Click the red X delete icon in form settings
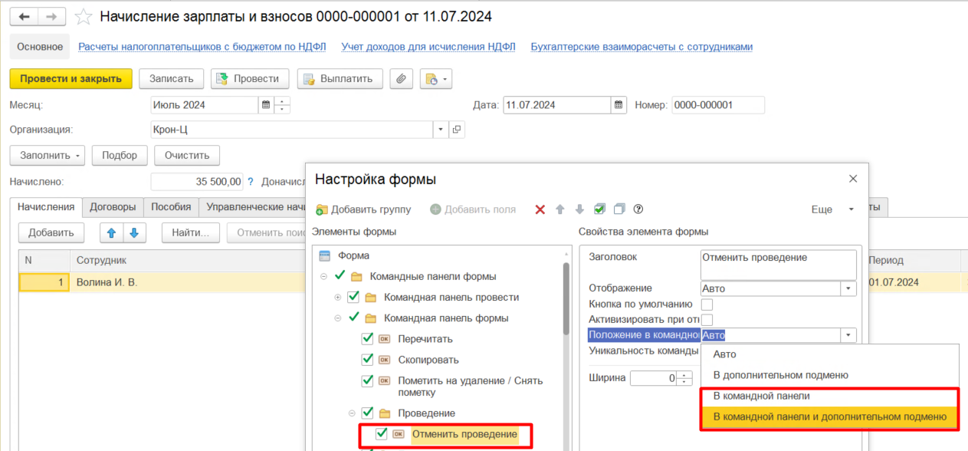The image size is (968, 451). pyautogui.click(x=540, y=209)
